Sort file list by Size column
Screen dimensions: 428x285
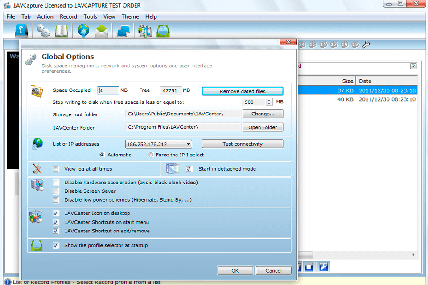pos(327,81)
